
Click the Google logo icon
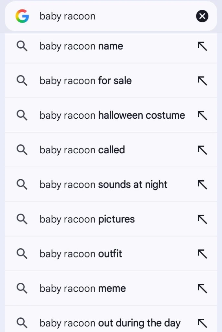tap(22, 16)
